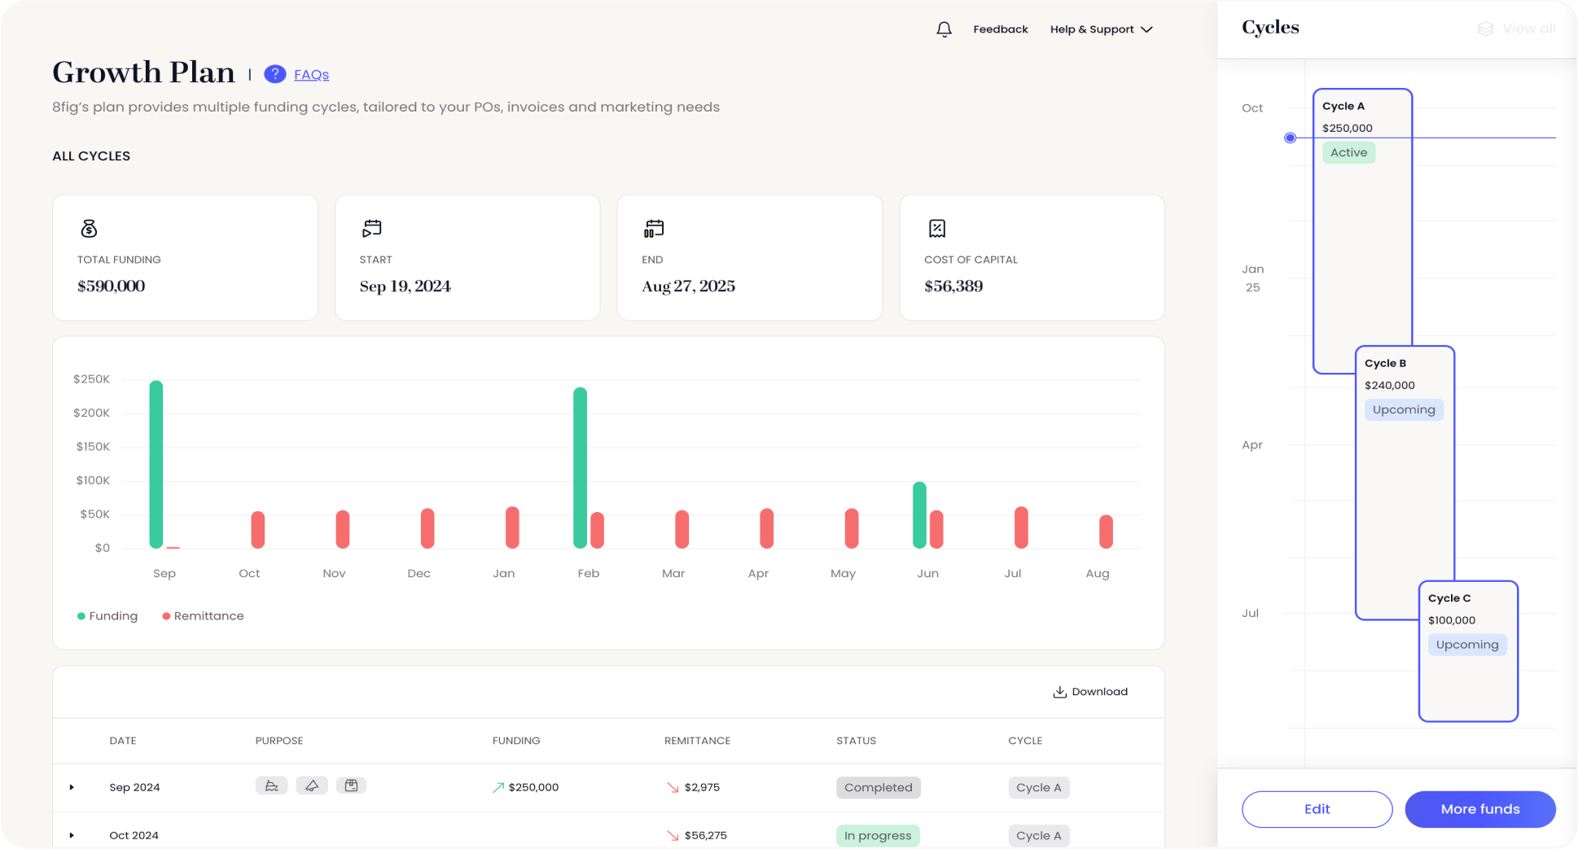Viewport: 1578px width, 849px height.
Task: Click the PURPOSE column header
Action: coord(279,741)
